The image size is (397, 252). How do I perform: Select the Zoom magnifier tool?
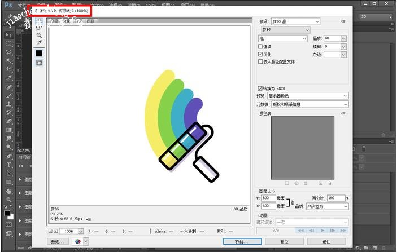(x=39, y=35)
